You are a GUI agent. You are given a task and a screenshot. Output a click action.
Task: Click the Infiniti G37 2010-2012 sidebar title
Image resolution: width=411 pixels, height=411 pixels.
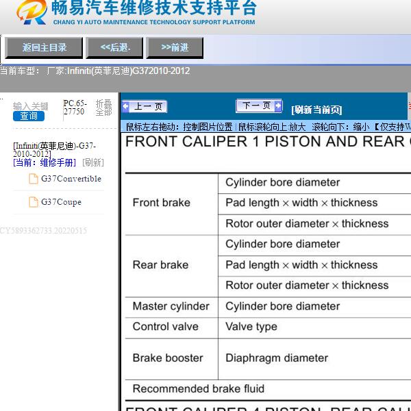[54, 149]
